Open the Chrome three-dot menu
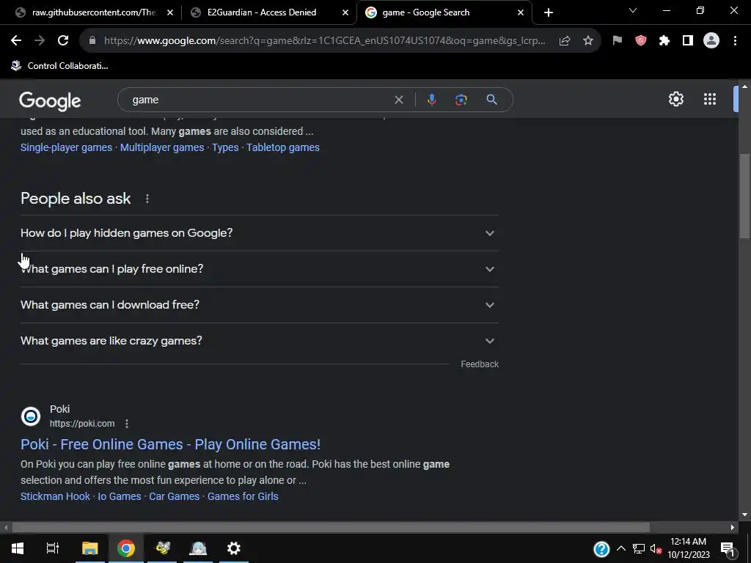The width and height of the screenshot is (751, 563). [x=735, y=41]
